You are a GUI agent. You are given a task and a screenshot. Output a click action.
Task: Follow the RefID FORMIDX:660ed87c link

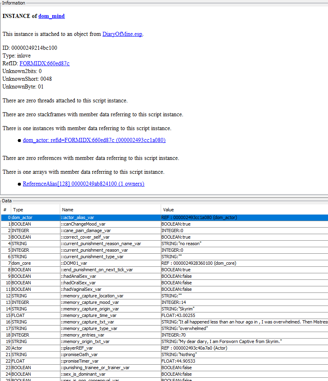45,63
